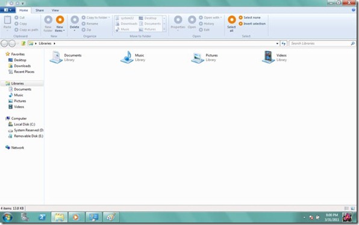Select Downloads under Favorites
The image size is (359, 225).
click(20, 66)
